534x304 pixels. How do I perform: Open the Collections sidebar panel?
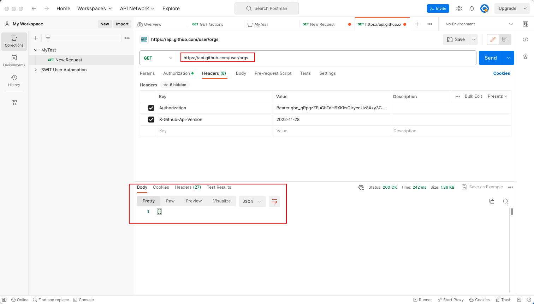pos(14,41)
